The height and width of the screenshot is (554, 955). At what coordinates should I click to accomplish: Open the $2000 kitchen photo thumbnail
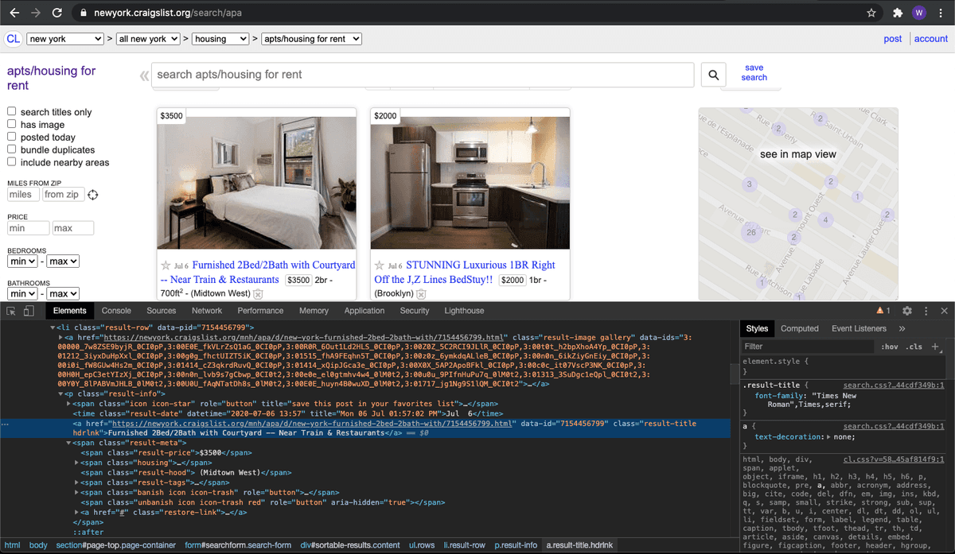[470, 183]
